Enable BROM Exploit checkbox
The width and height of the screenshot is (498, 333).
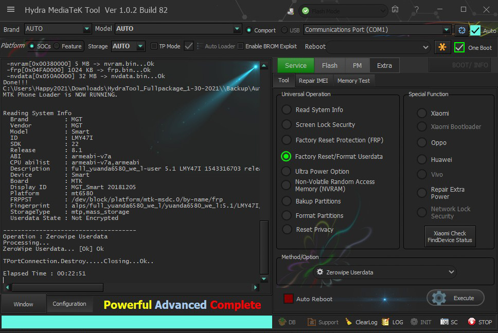(x=240, y=46)
